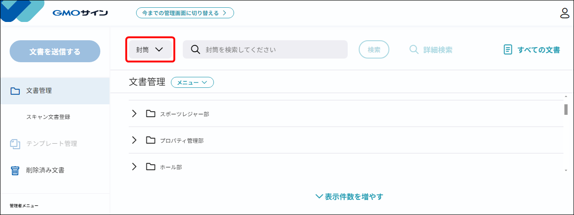Click the スポーツレジャー部 folder icon
The image size is (574, 215).
coord(151,113)
